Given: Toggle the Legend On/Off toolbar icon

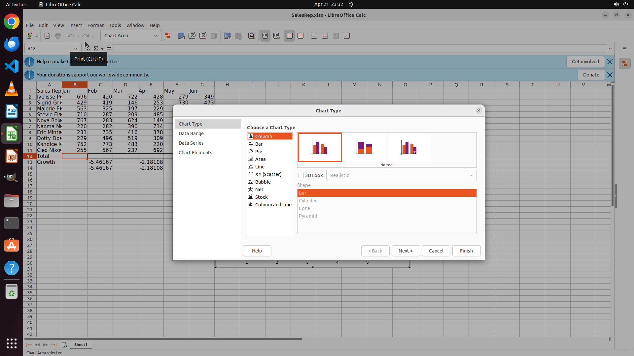Looking at the screenshot, I should (265, 36).
